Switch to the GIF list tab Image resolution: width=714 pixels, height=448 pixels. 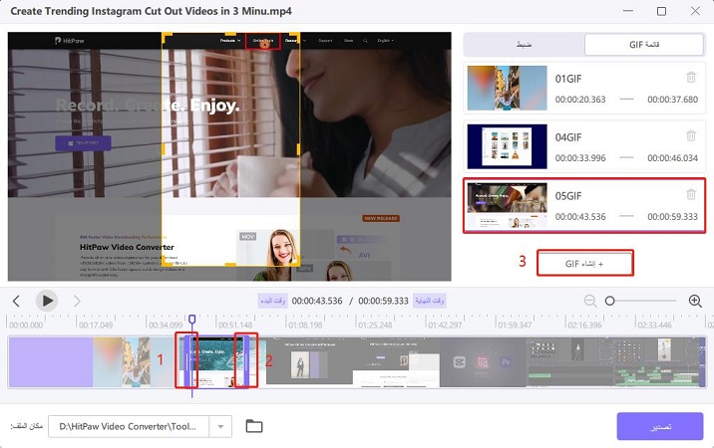[644, 45]
